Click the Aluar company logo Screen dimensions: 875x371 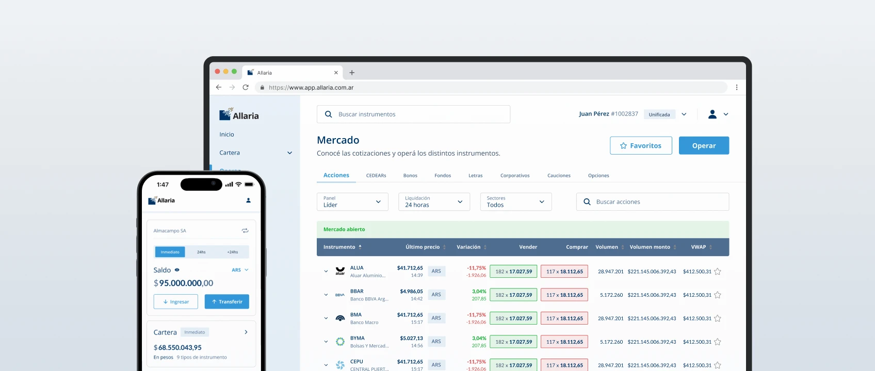(340, 271)
